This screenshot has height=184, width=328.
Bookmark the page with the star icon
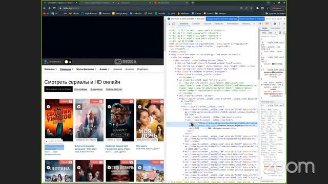[x=251, y=8]
